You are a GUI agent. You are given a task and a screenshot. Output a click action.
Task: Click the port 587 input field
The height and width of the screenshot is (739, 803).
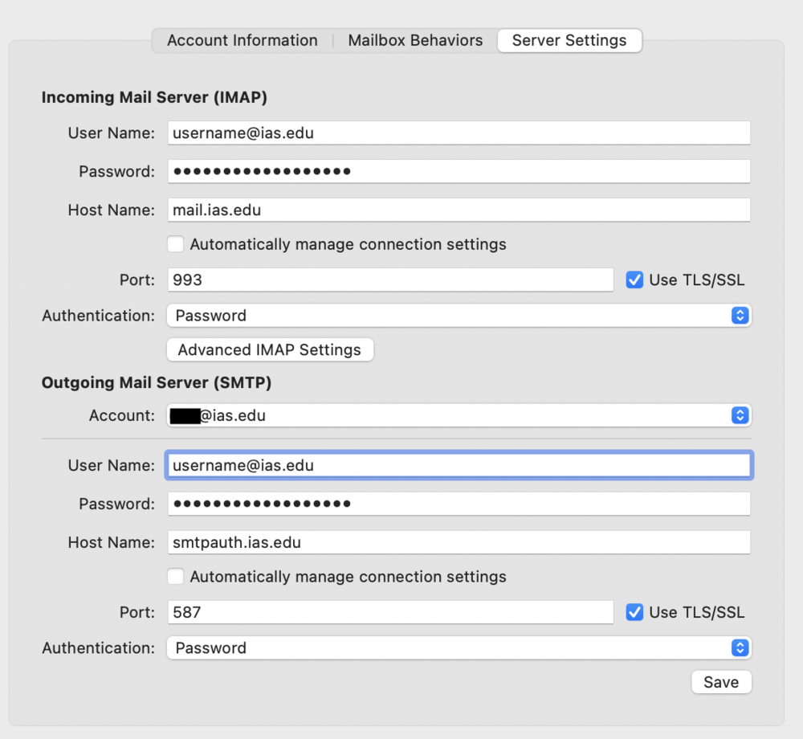pos(390,612)
